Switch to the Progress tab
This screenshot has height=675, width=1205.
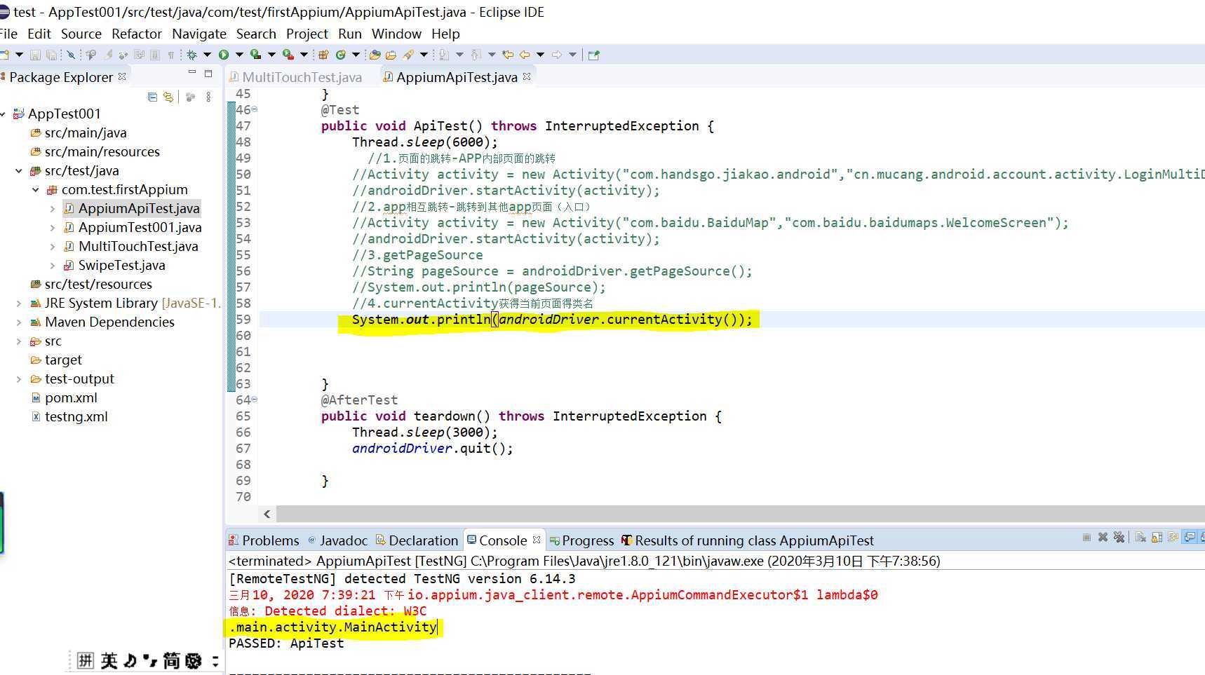(581, 540)
